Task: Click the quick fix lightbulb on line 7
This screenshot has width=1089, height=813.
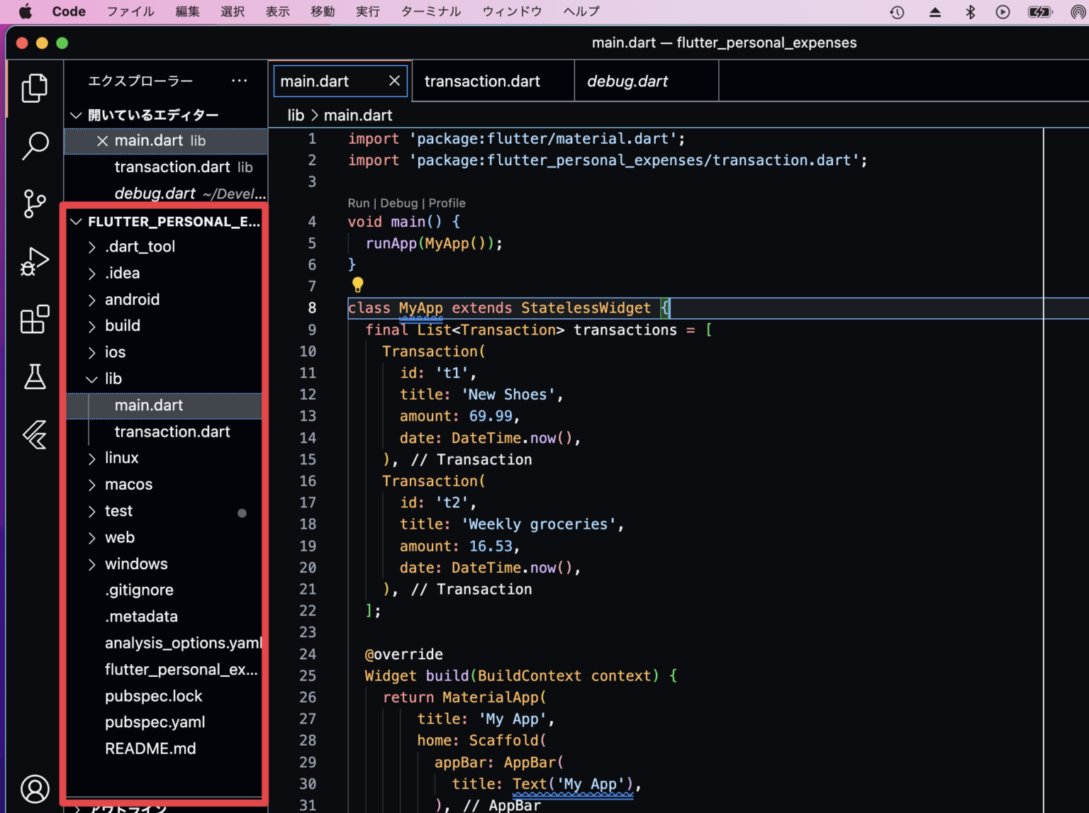Action: [x=357, y=285]
